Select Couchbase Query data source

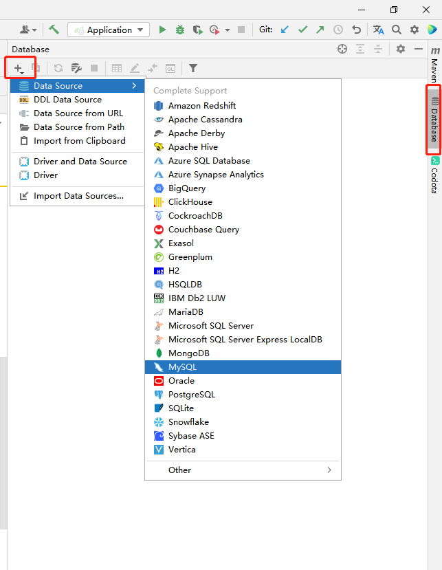(243, 230)
